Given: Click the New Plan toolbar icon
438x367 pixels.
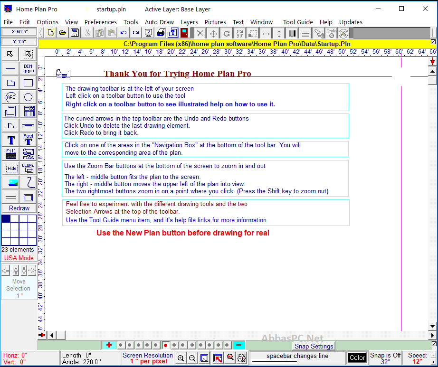Looking at the screenshot, I should coord(50,33).
